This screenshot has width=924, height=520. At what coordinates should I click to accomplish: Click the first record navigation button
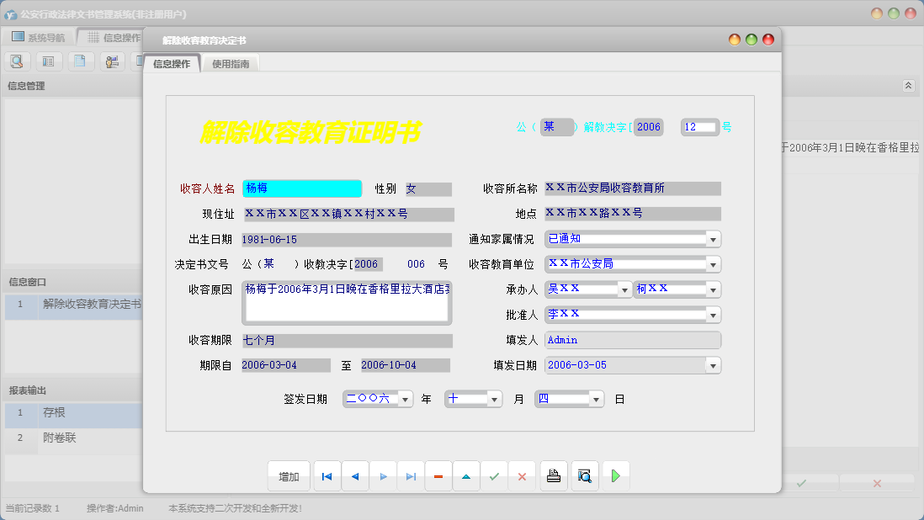click(327, 476)
